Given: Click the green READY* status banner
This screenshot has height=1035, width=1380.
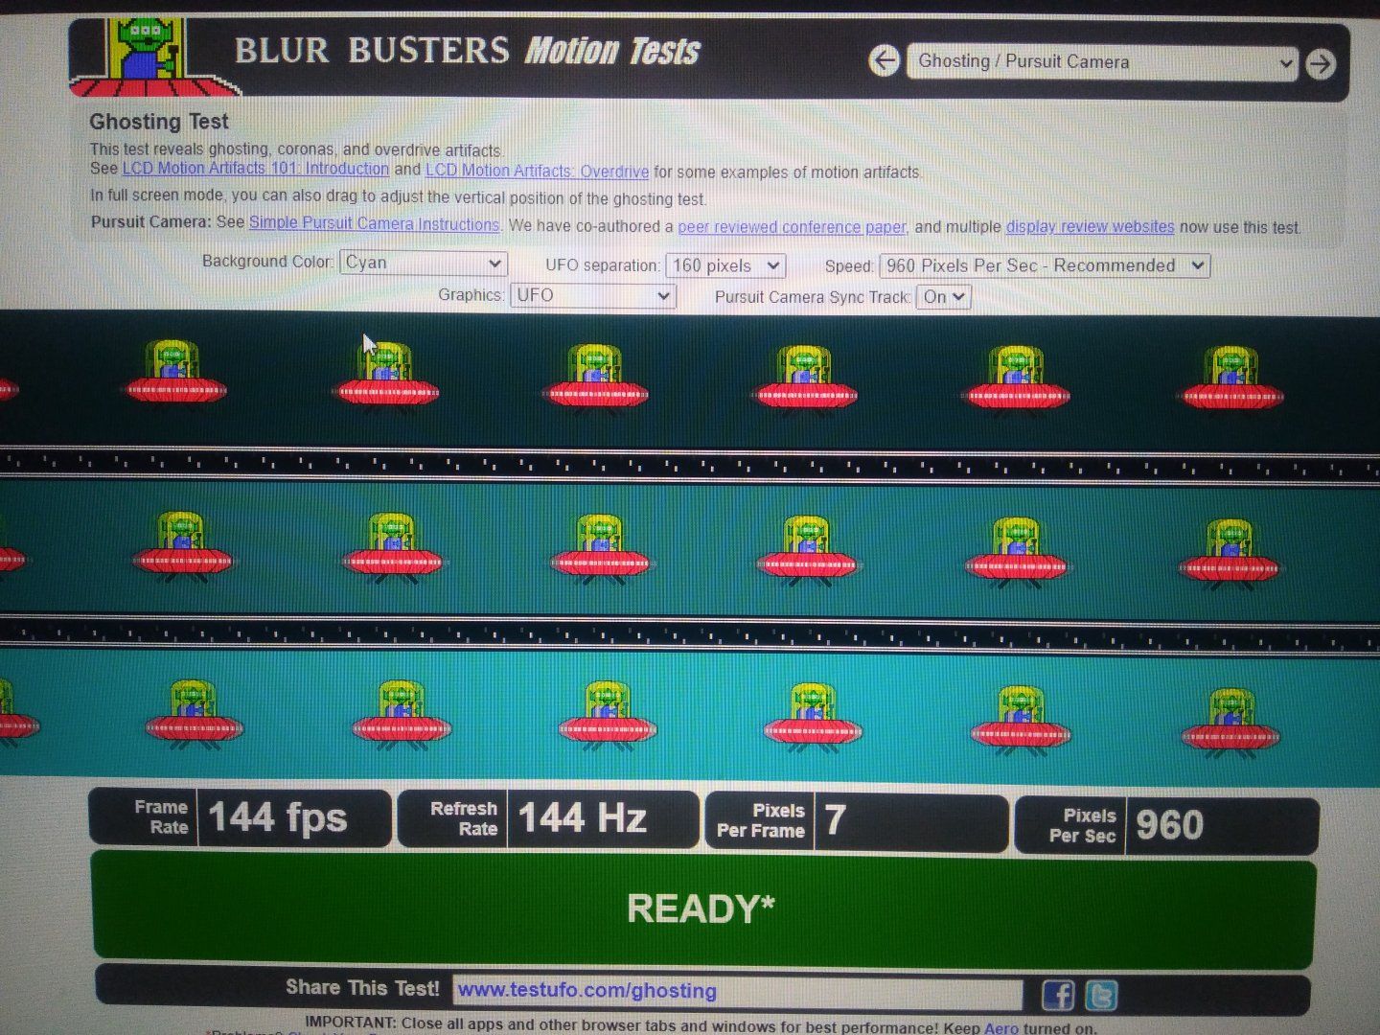Looking at the screenshot, I should tap(704, 908).
